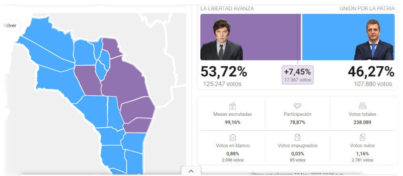Click the La Libertad Avanza candidate photo
This screenshot has height=176, width=403.
tap(221, 39)
